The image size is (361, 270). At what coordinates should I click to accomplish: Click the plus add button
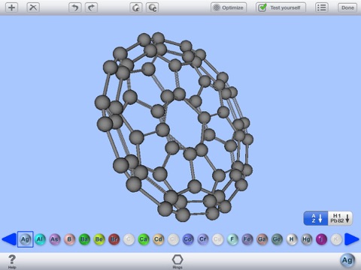click(x=11, y=7)
